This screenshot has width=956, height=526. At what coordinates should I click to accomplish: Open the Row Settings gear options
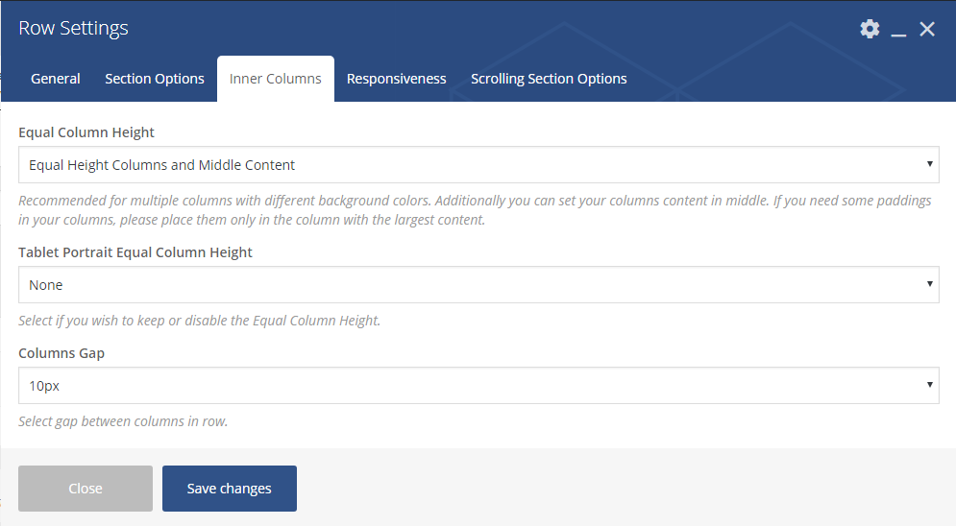coord(870,29)
